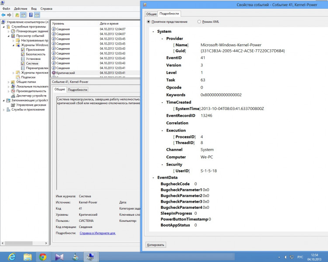Select Запоминающие устройства node

click(30, 100)
